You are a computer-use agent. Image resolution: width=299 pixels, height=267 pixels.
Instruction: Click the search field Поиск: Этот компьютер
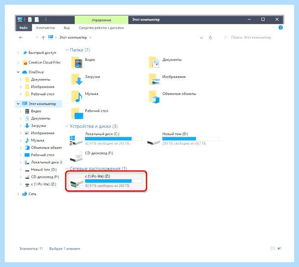coord(251,38)
